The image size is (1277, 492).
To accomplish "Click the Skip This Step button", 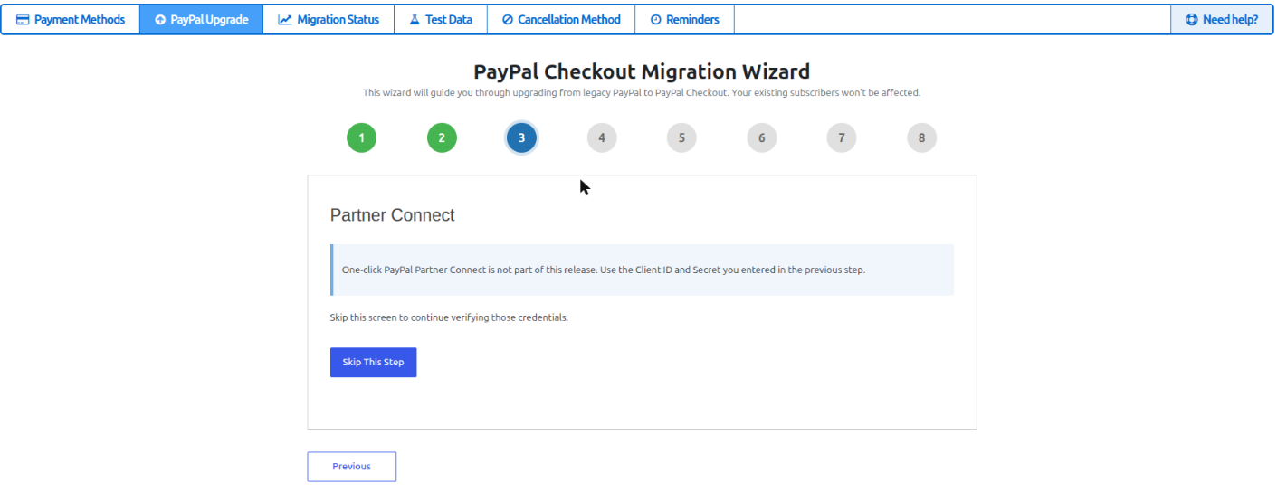I will (x=373, y=362).
